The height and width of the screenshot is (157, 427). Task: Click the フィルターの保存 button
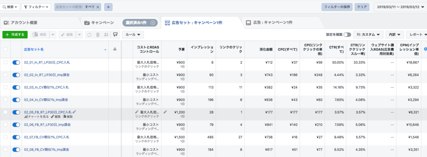point(337,7)
